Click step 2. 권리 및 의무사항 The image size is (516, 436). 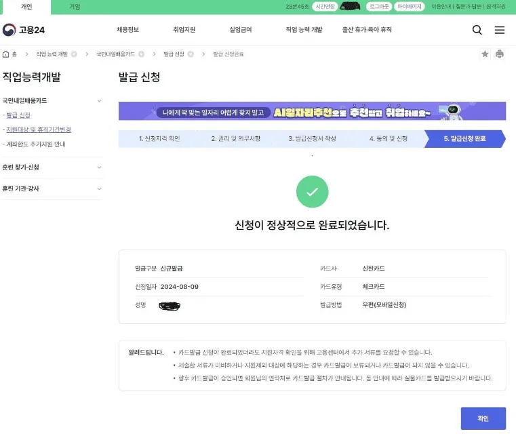(x=235, y=138)
